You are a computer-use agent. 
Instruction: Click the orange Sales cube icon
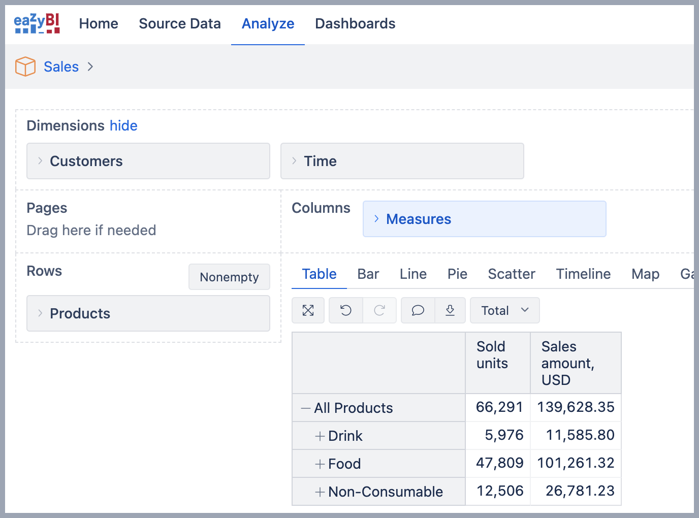[x=25, y=67]
